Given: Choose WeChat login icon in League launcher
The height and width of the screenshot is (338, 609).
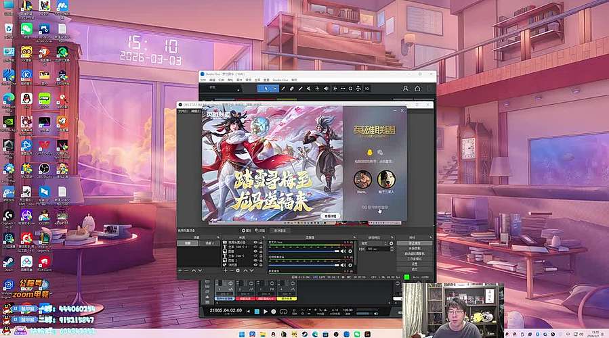Looking at the screenshot, I should 380,153.
